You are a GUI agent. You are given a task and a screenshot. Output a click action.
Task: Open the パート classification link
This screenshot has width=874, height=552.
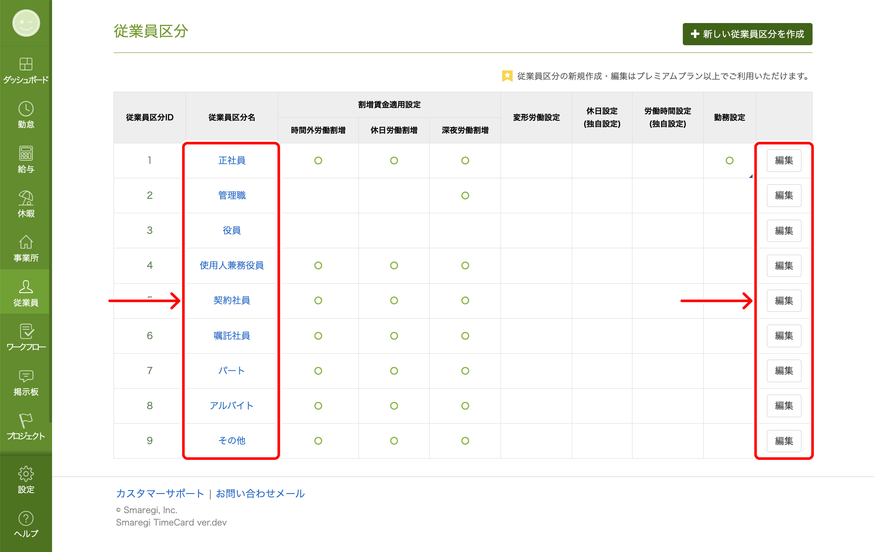tap(232, 371)
